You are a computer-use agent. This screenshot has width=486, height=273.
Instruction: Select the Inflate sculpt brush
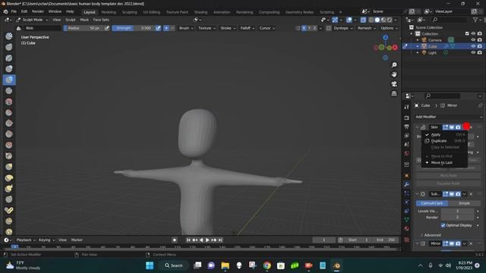point(8,69)
